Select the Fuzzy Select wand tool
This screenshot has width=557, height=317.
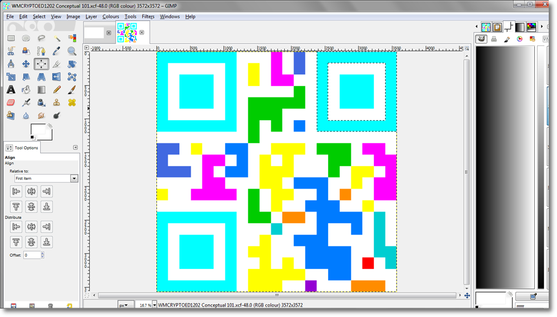pos(57,38)
